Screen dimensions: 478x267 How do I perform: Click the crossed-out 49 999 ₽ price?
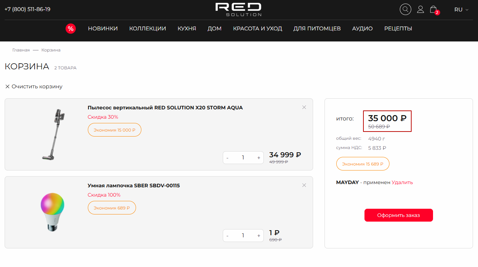(x=278, y=162)
